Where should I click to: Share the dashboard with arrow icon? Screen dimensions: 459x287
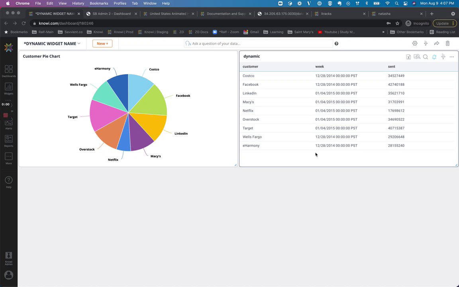click(x=436, y=43)
